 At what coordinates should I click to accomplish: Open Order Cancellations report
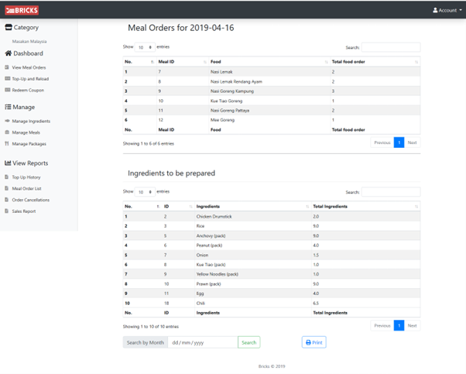point(31,200)
